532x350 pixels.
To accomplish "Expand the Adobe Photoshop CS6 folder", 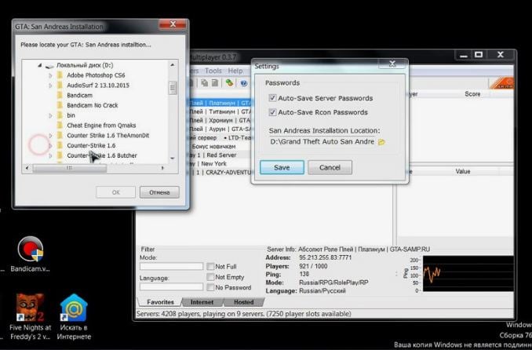I will pos(50,75).
